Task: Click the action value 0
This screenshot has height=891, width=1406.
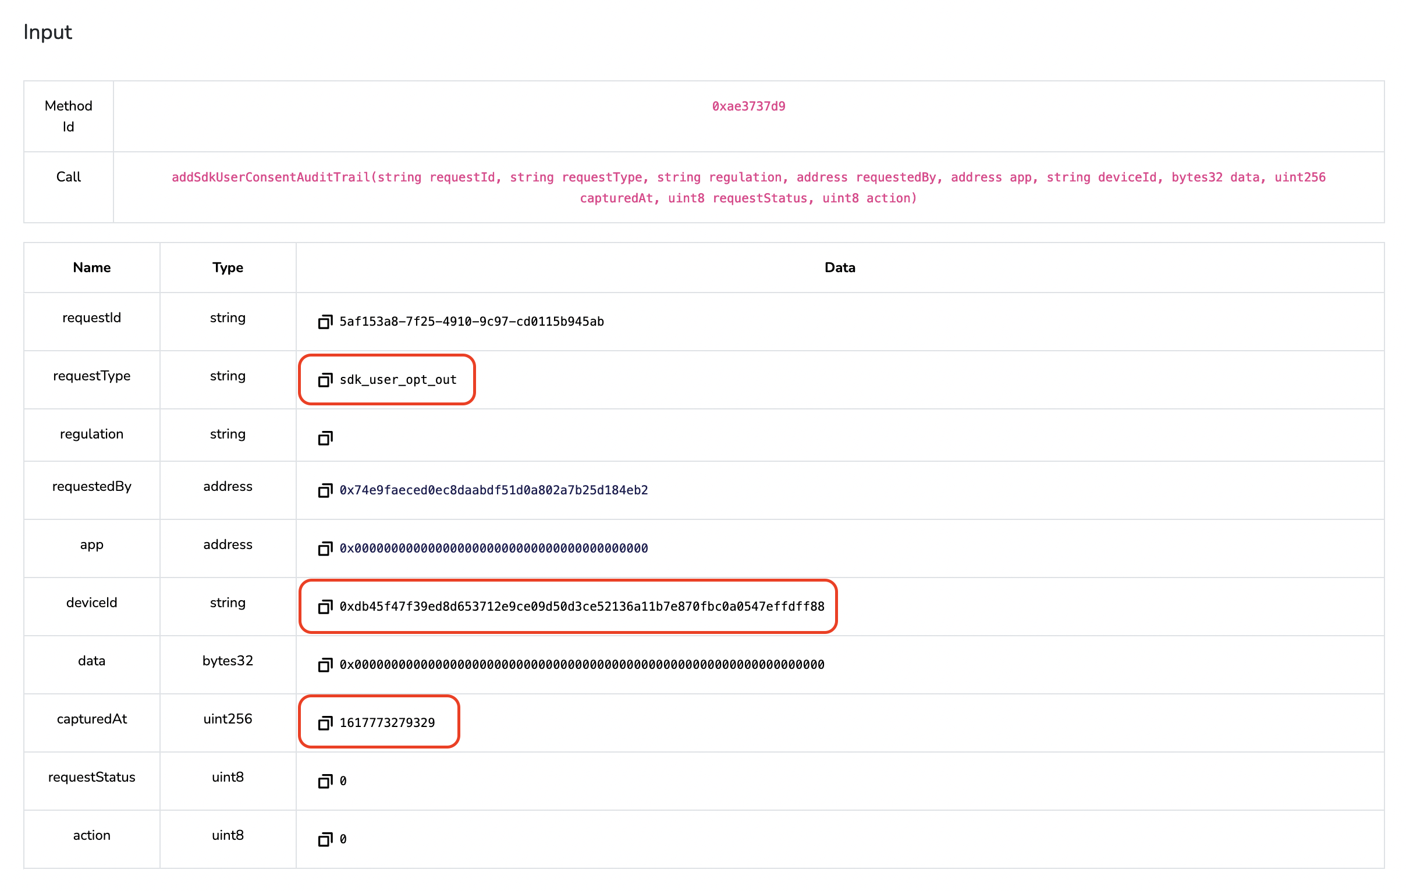Action: coord(343,839)
